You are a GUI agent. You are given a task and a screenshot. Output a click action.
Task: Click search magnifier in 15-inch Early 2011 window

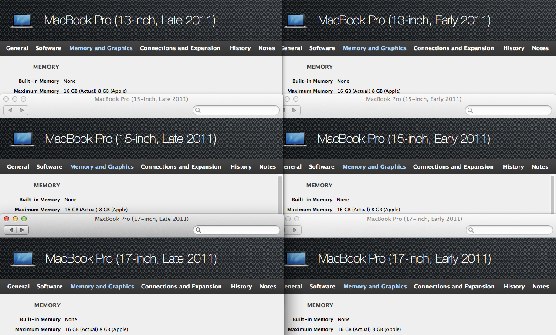(471, 111)
